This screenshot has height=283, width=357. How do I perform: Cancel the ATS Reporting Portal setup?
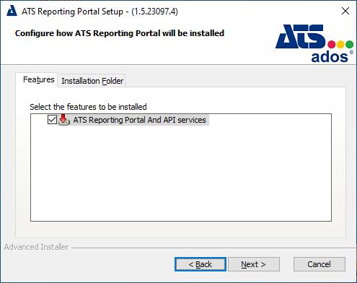[x=319, y=264]
